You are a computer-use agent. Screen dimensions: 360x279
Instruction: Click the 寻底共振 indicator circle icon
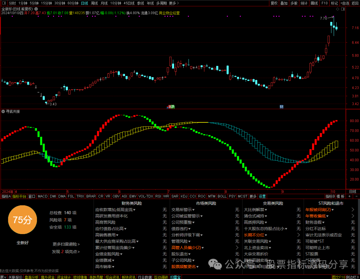(x=3, y=111)
